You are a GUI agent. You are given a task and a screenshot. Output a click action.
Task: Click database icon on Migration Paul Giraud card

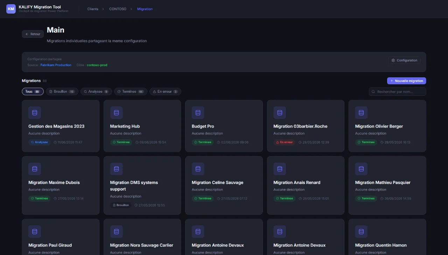point(35,232)
